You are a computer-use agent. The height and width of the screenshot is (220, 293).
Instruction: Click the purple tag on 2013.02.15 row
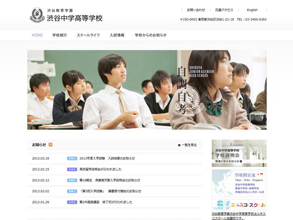(x=72, y=169)
